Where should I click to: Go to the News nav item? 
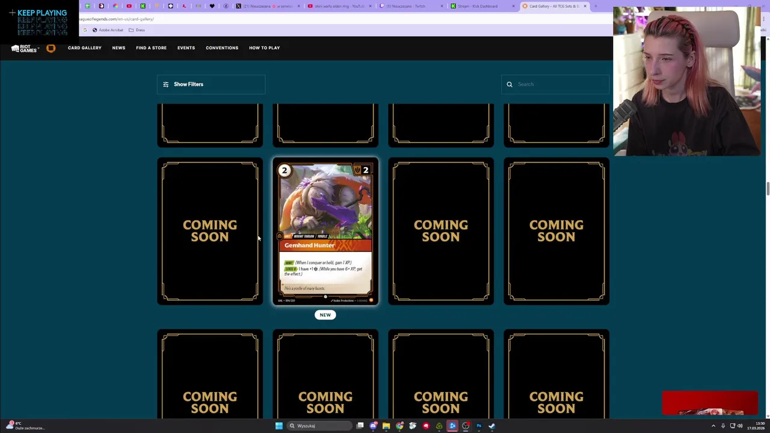point(119,48)
